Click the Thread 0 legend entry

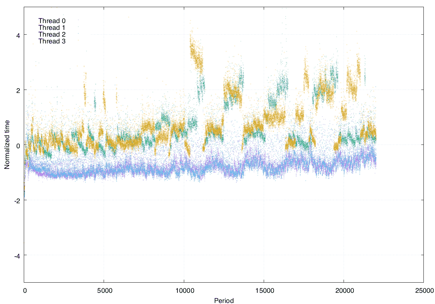52,21
